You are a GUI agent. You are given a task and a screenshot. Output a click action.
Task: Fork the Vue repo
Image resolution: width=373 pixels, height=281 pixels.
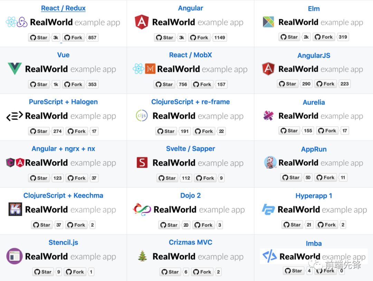[x=73, y=85]
